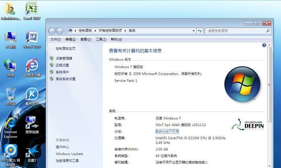The height and width of the screenshot is (168, 281).
Task: Open the 查看(V) menu
Action: coord(86,39)
